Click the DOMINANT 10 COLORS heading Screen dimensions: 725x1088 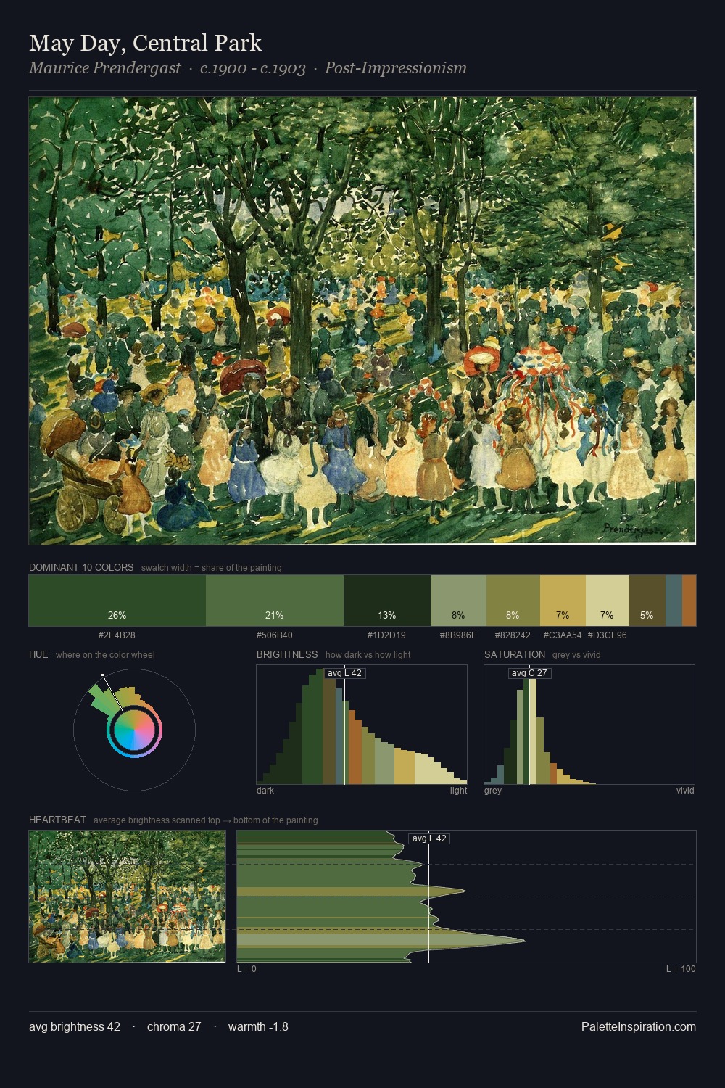(x=81, y=567)
